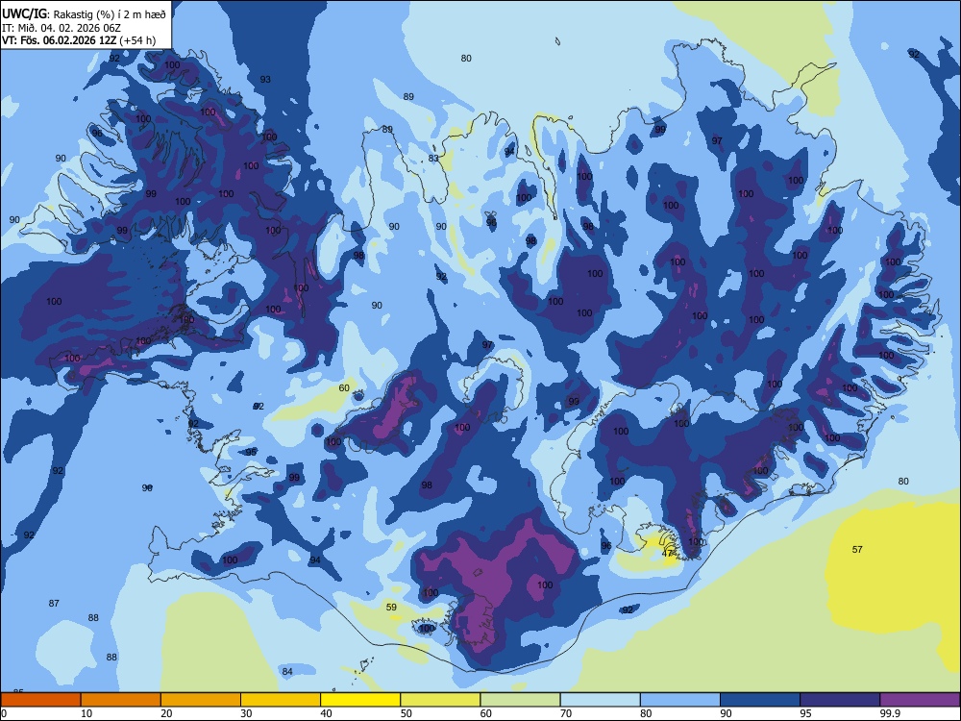Click the '50' legend scale label
961x721 pixels.
(x=407, y=713)
